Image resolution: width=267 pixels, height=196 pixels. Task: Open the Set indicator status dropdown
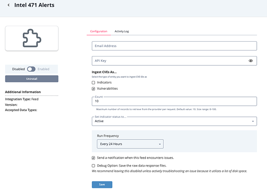174,121
